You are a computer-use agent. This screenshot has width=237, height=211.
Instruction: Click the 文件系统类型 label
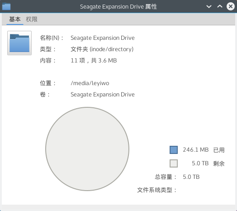tap(157, 190)
